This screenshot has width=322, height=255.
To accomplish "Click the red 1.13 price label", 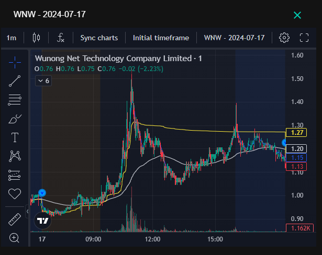I will (x=296, y=166).
